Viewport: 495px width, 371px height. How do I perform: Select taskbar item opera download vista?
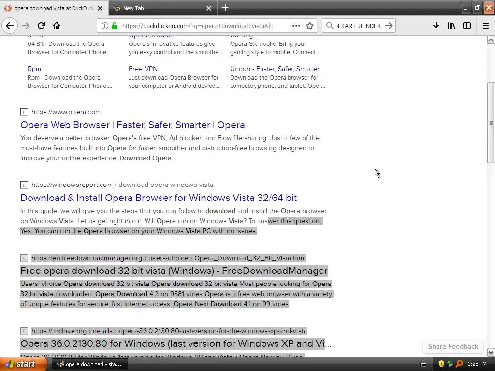(89, 364)
